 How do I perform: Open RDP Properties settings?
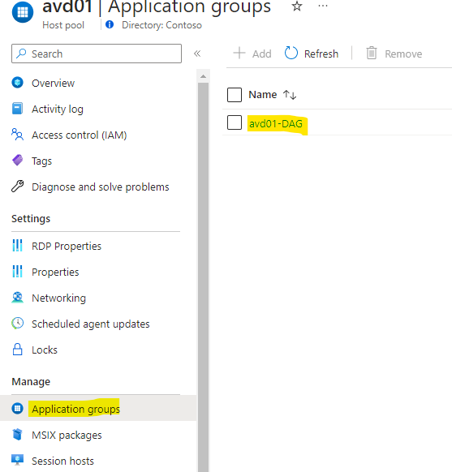67,247
